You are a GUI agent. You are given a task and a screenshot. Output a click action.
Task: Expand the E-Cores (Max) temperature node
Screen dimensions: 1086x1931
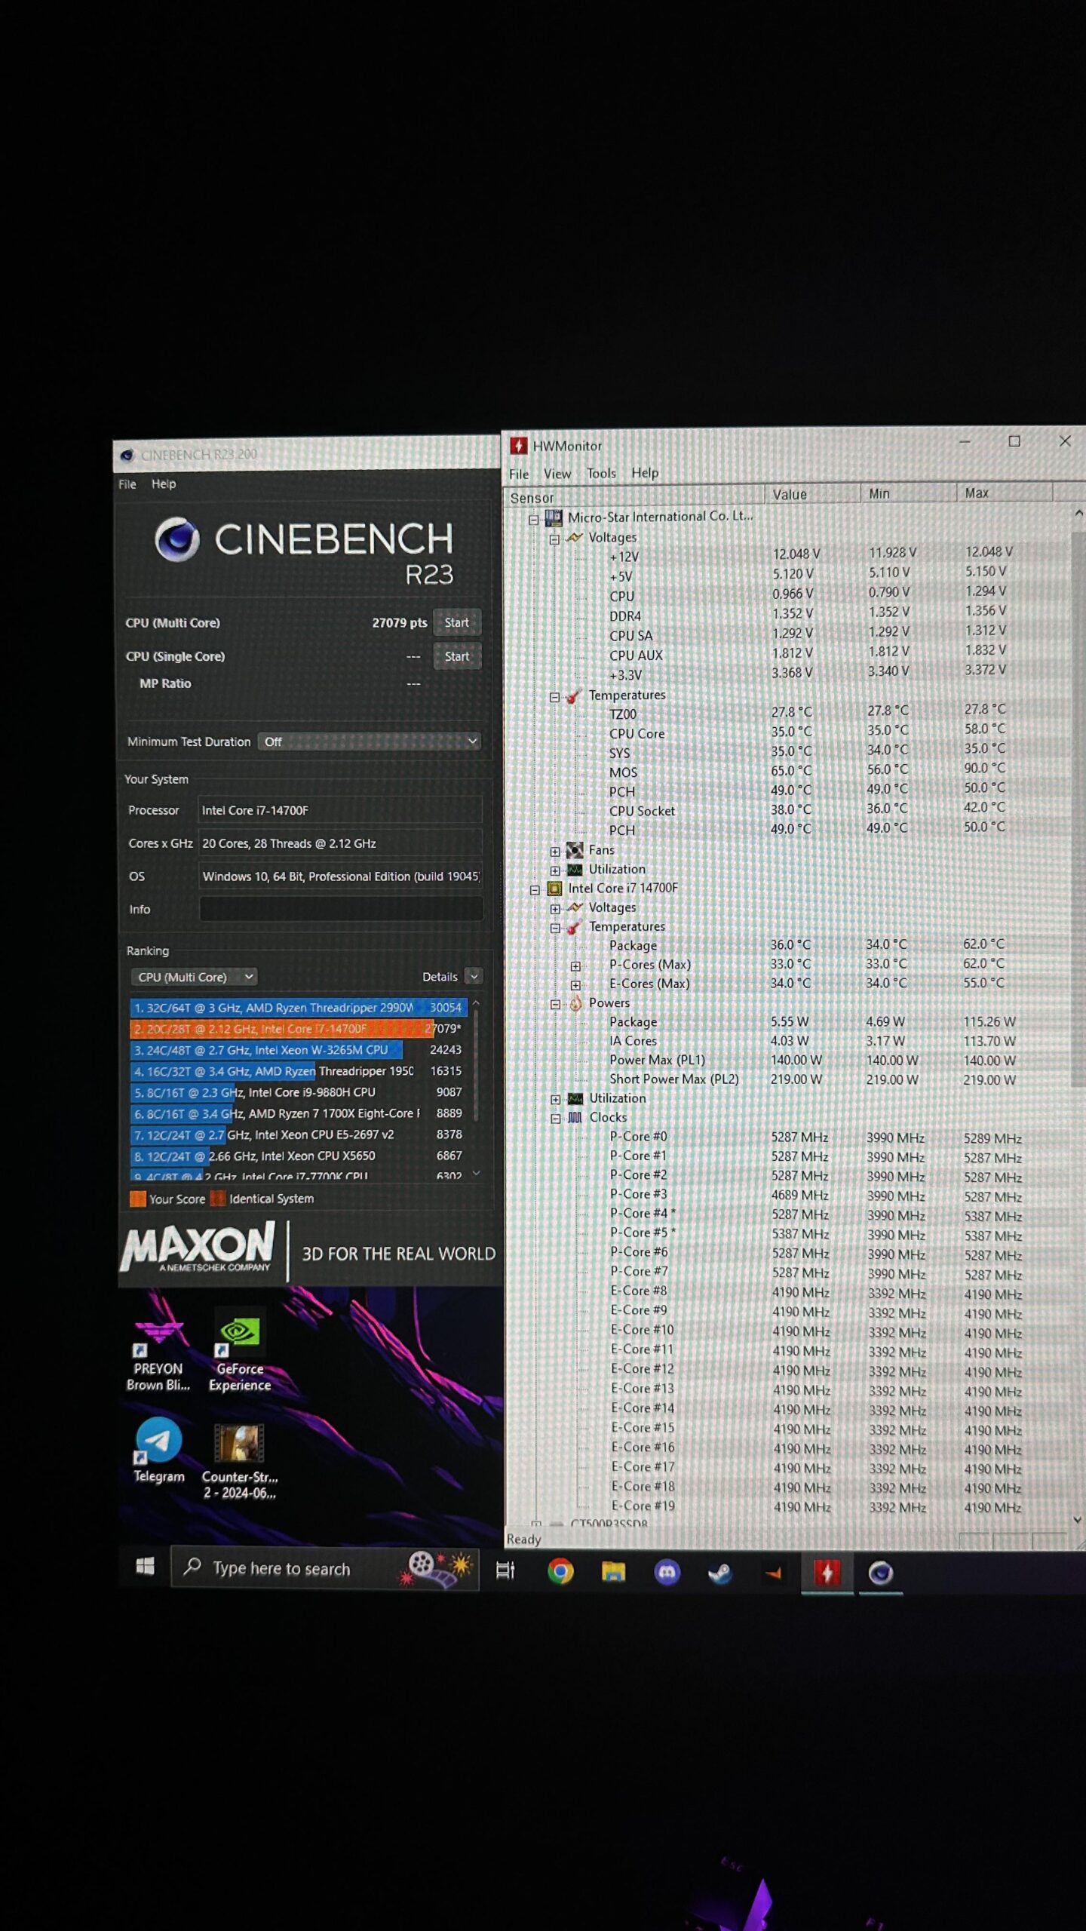575,985
